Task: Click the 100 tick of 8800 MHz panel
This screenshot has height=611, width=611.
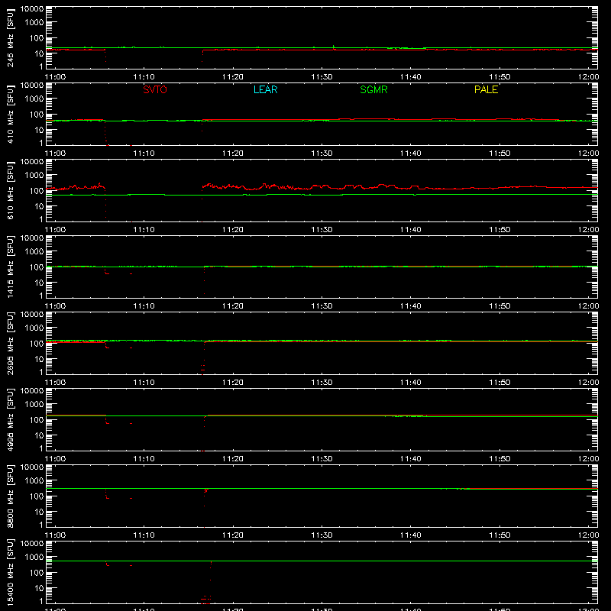Action: tap(37, 496)
